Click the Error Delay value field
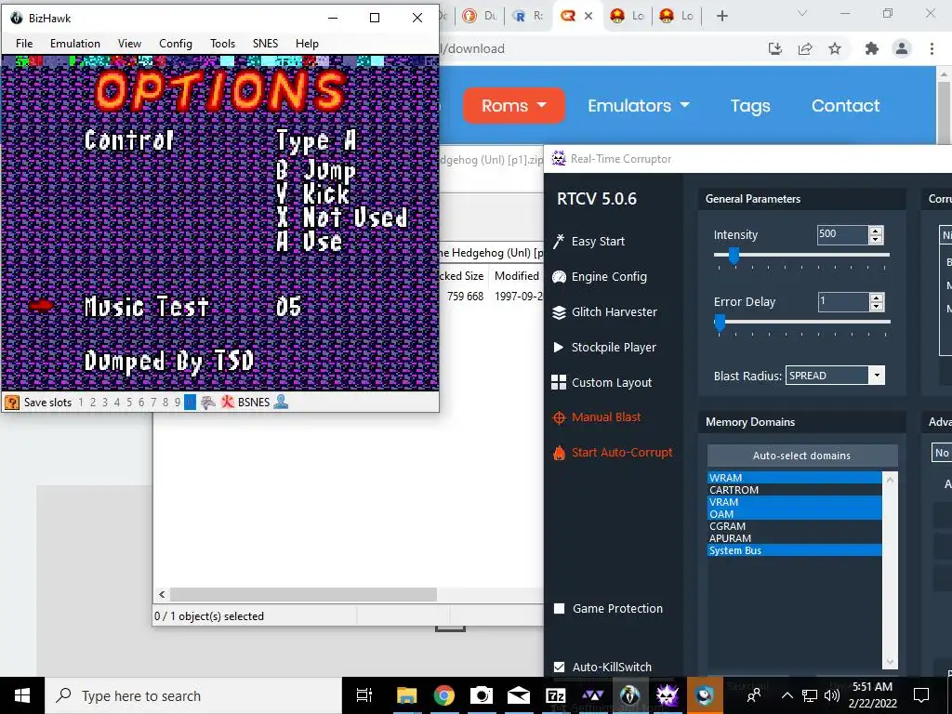 [842, 301]
